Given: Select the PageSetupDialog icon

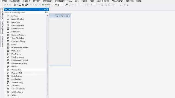Looking at the screenshot, I should (8, 41).
